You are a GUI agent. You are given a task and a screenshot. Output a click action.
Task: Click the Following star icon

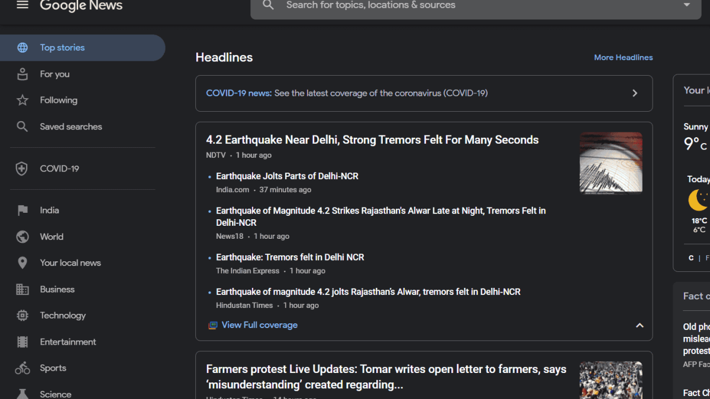[22, 100]
